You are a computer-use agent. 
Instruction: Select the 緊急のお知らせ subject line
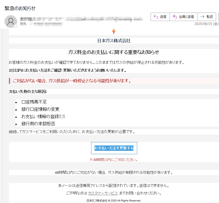pos(20,8)
